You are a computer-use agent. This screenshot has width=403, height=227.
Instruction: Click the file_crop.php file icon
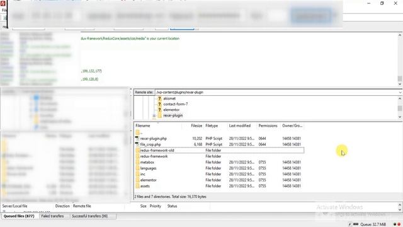(x=137, y=144)
